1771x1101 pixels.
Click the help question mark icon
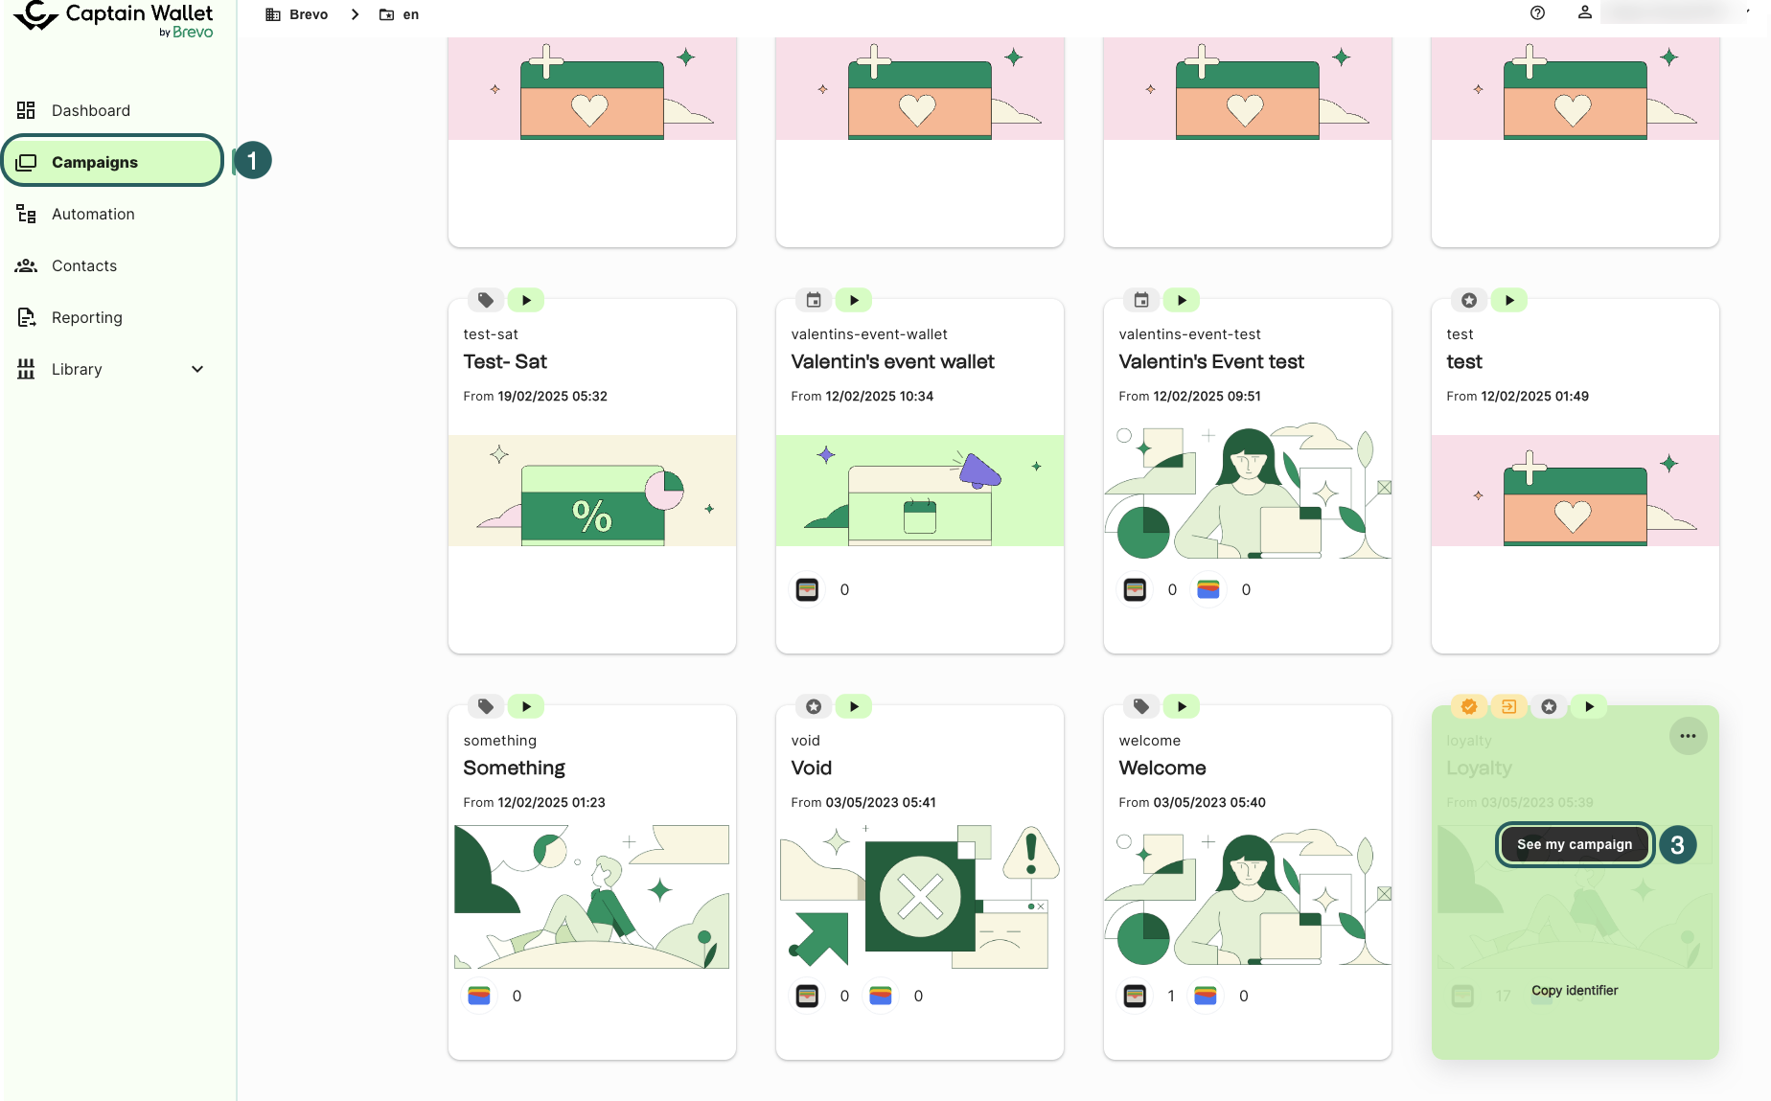[x=1537, y=13]
